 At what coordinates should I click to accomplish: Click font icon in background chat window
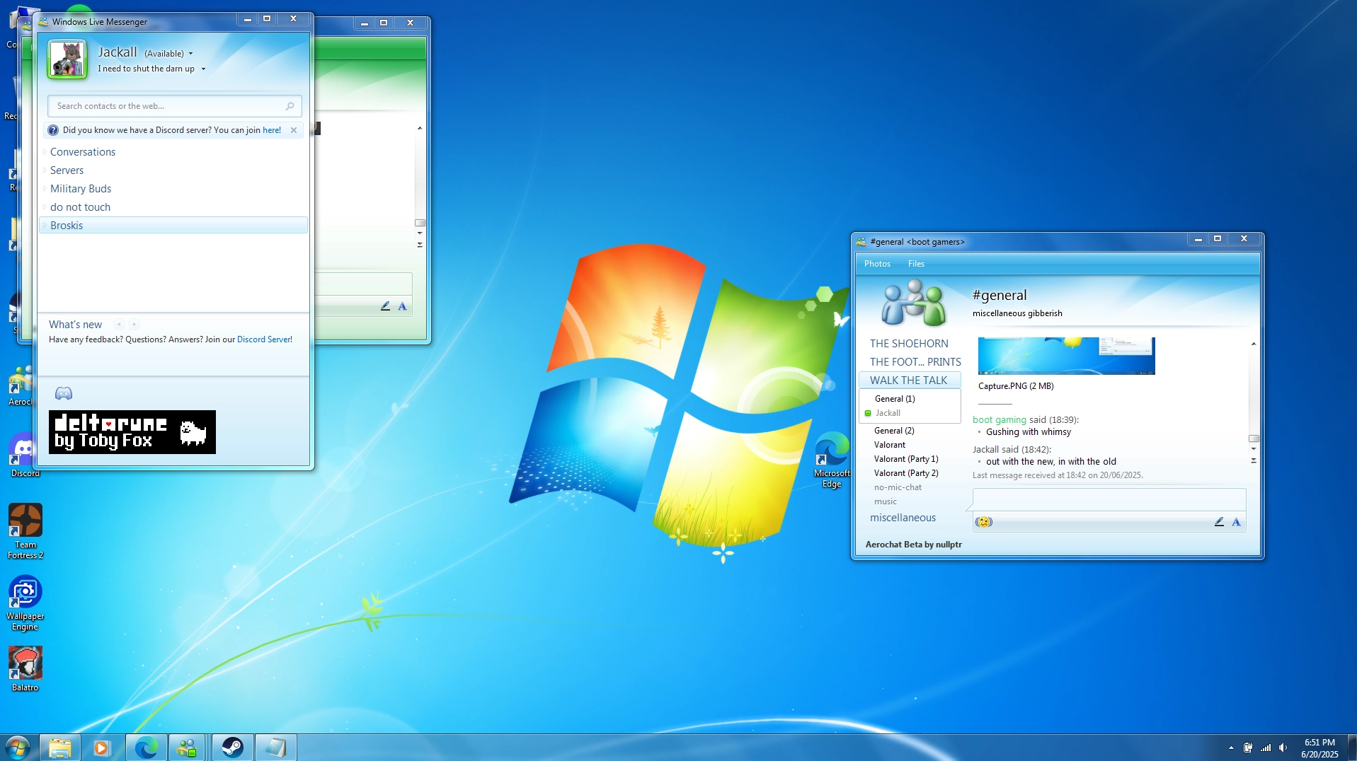click(x=402, y=306)
